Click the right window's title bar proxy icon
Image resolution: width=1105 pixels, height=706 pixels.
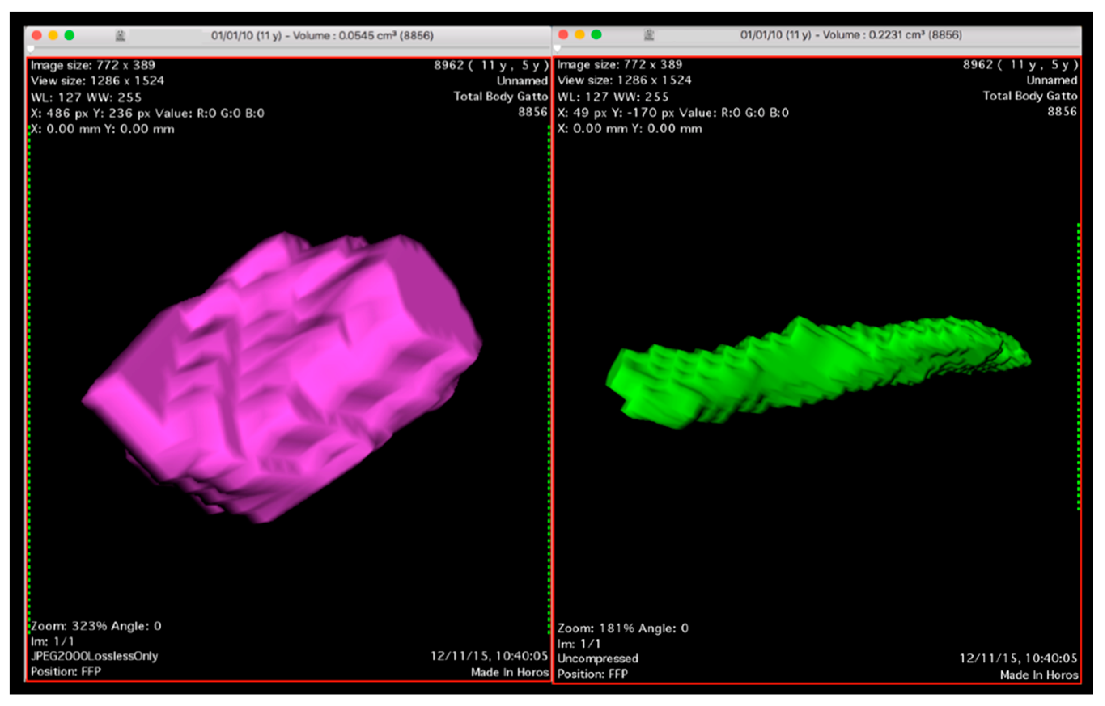pyautogui.click(x=649, y=34)
